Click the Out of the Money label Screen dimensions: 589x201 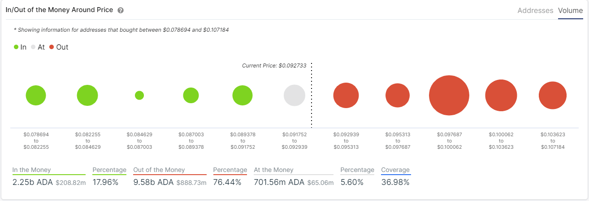click(x=159, y=170)
